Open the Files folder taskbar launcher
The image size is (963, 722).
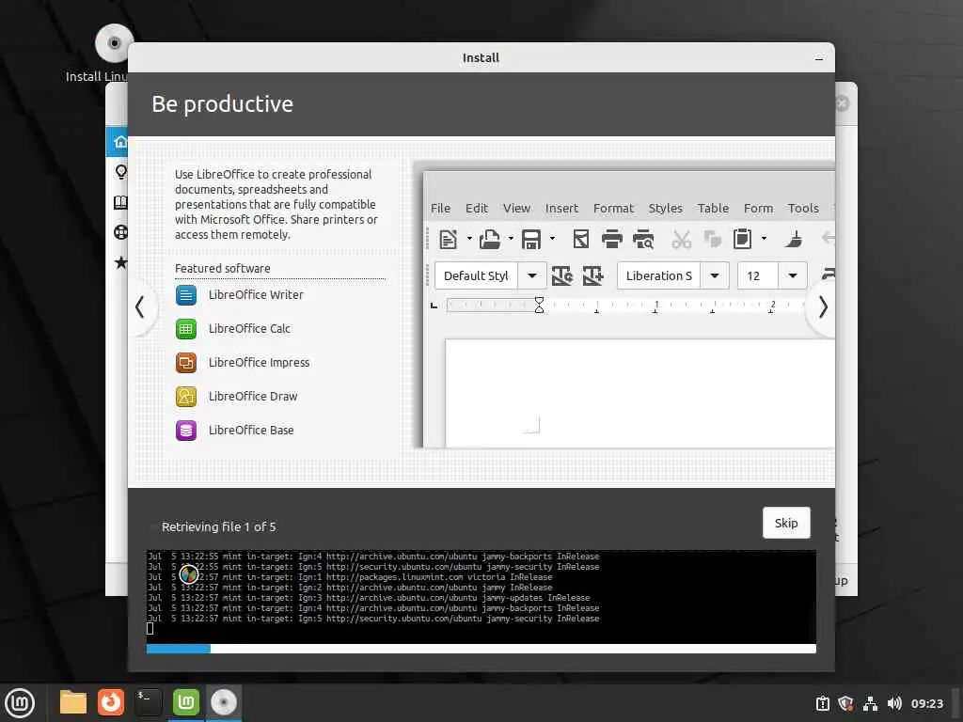(73, 702)
